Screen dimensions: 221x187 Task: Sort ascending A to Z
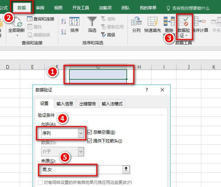pos(64,21)
